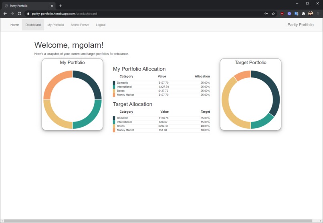The width and height of the screenshot is (323, 223).
Task: Click Domestic value $178.78 in Target Allocation
Action: [164, 118]
